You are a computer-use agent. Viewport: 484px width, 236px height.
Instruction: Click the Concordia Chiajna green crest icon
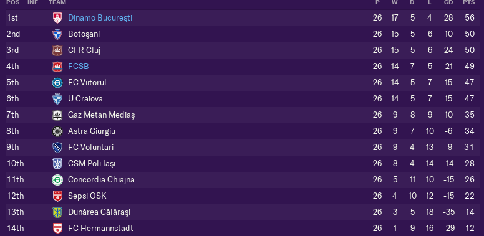coord(57,180)
